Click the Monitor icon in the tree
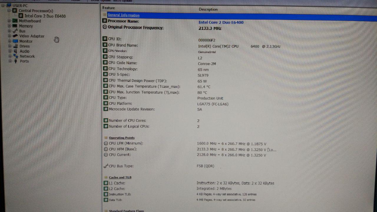The width and height of the screenshot is (377, 212). (15, 41)
